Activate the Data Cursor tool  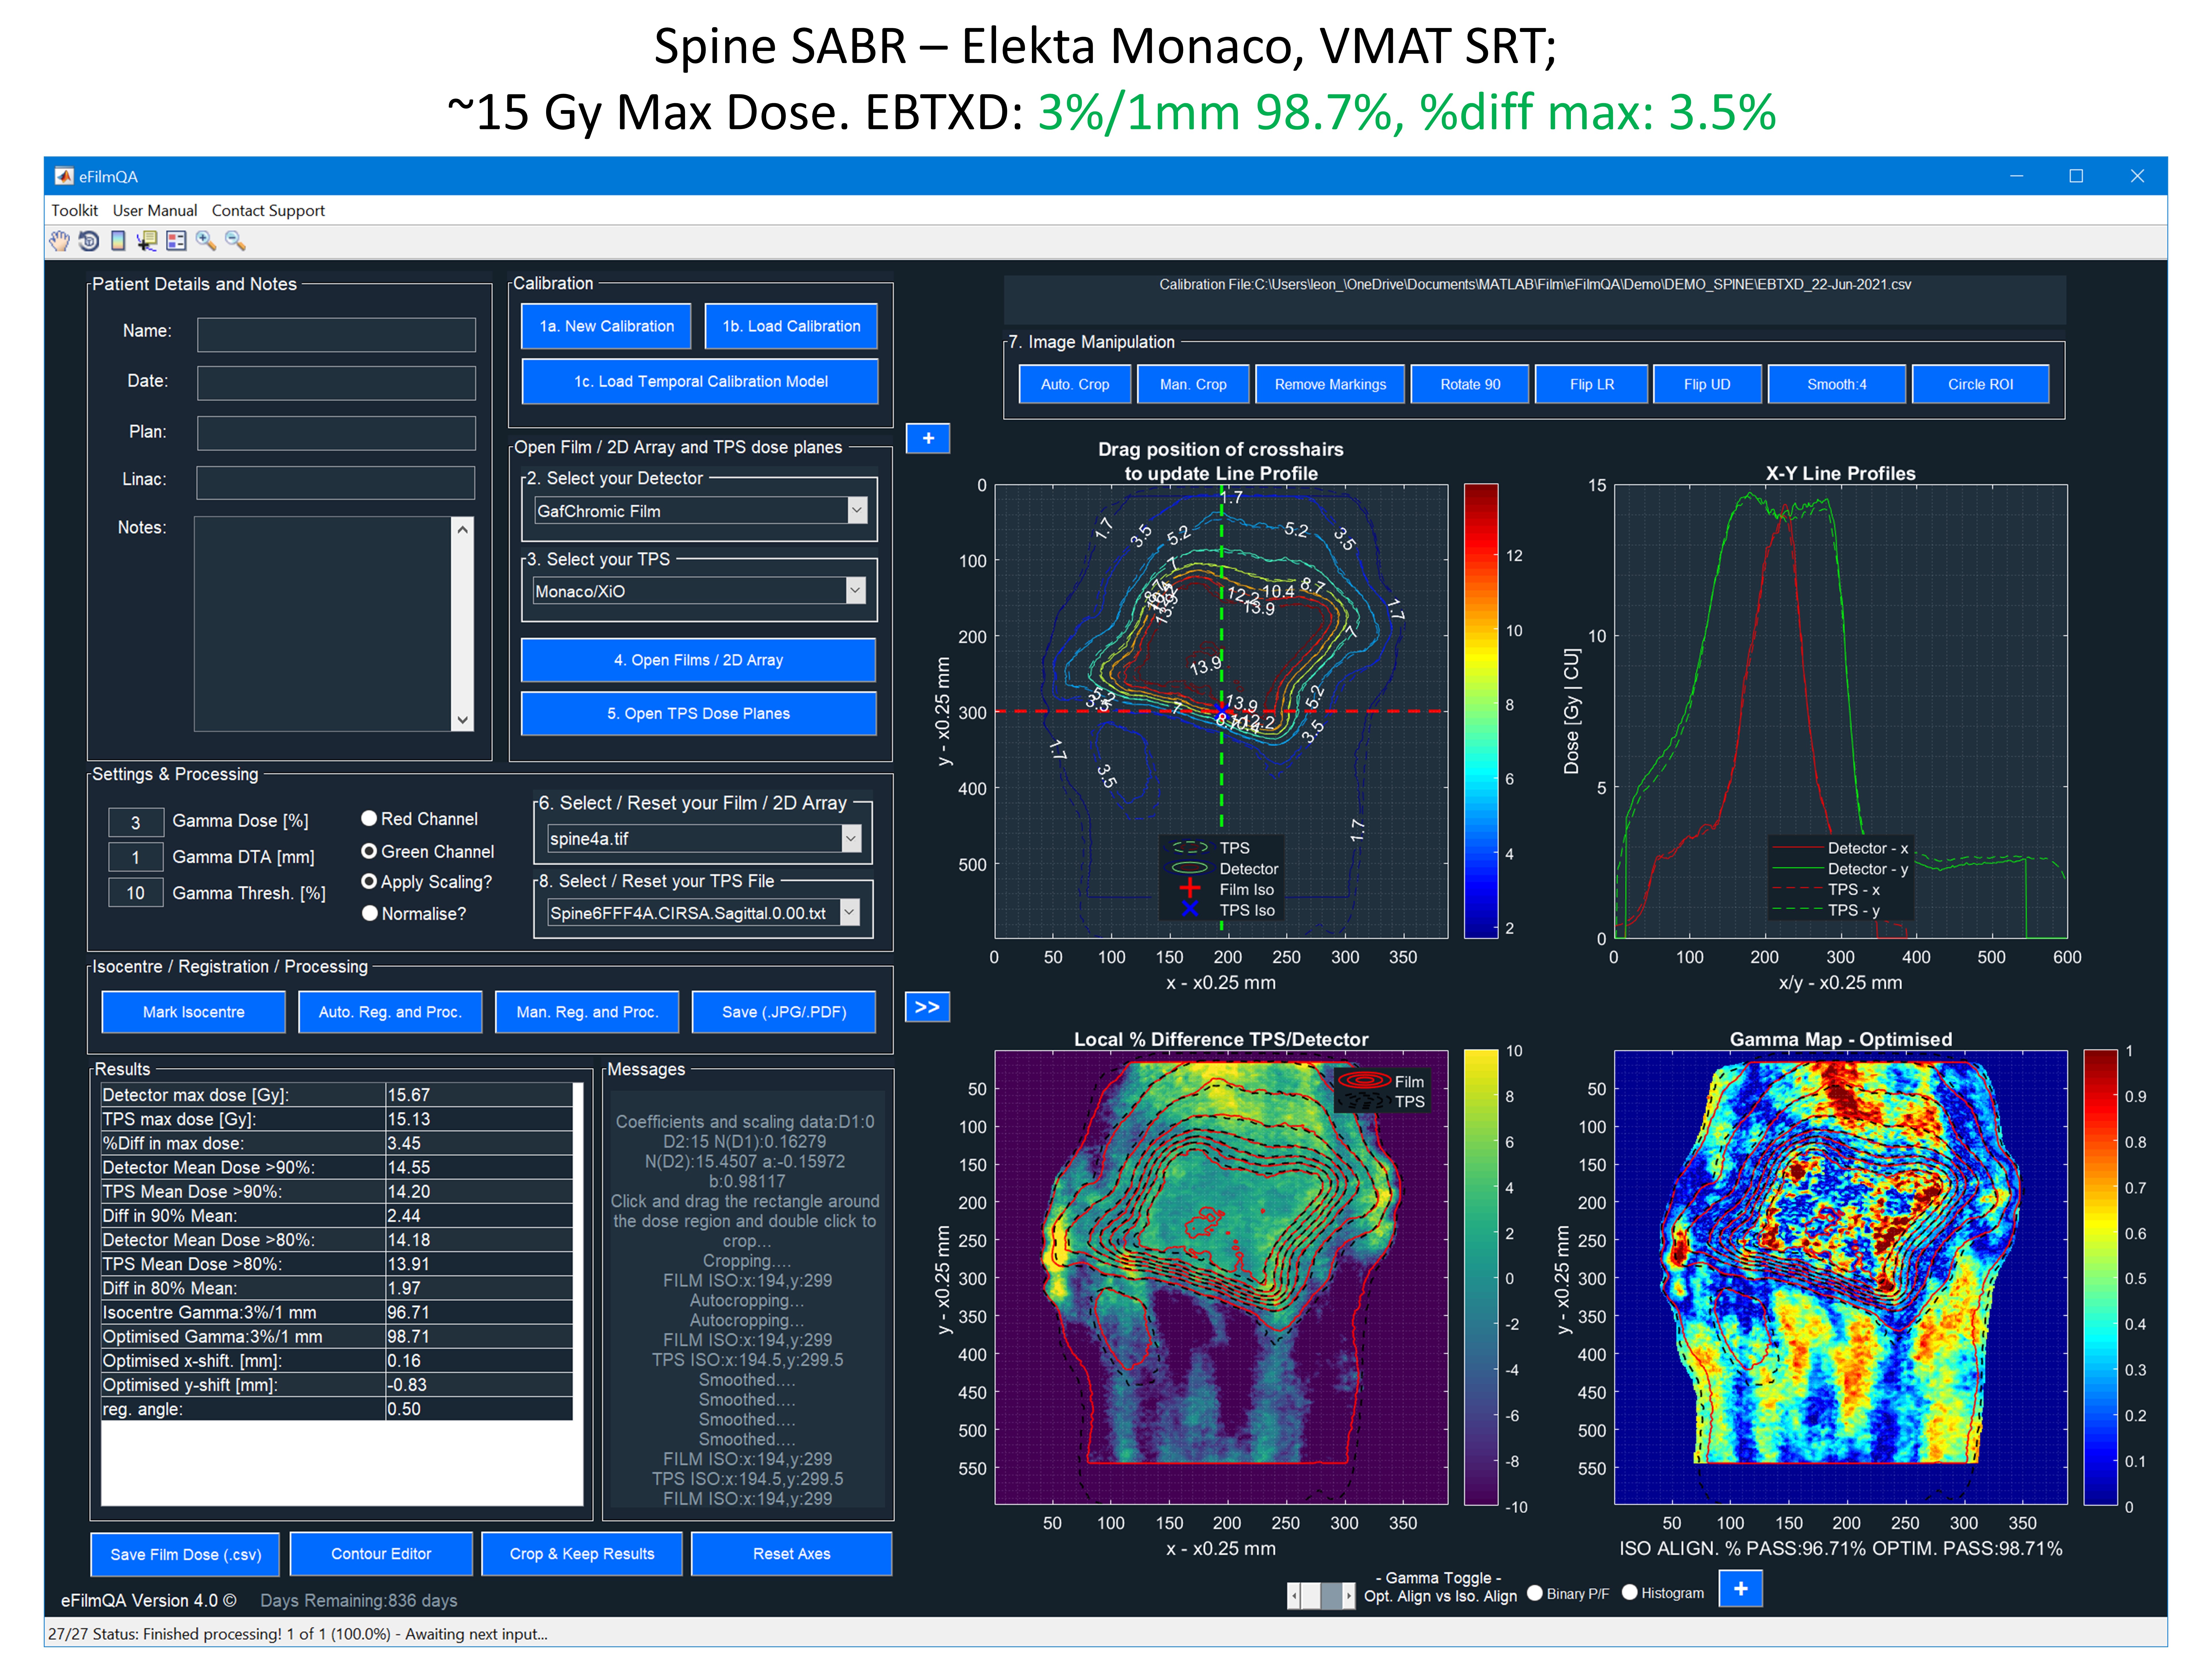tap(147, 241)
